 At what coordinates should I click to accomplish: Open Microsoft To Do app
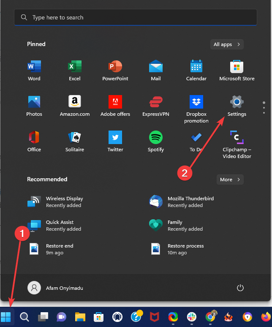(x=196, y=142)
